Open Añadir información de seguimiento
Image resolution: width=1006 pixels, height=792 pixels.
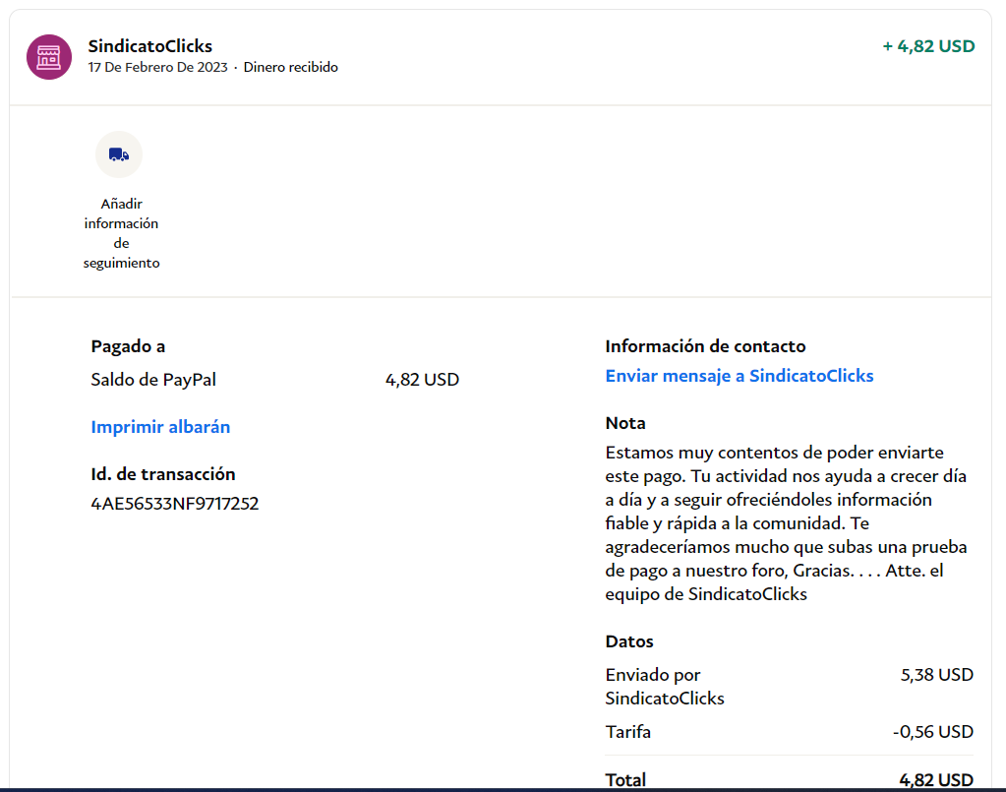pyautogui.click(x=121, y=233)
